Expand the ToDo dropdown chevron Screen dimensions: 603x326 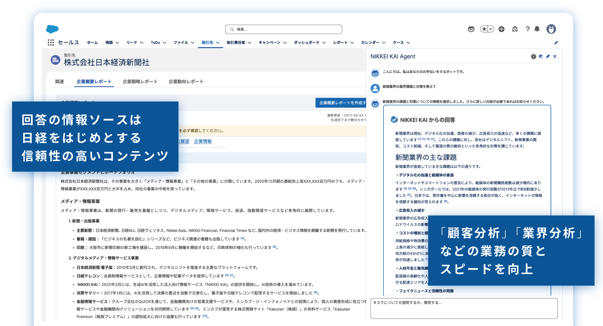tap(165, 43)
